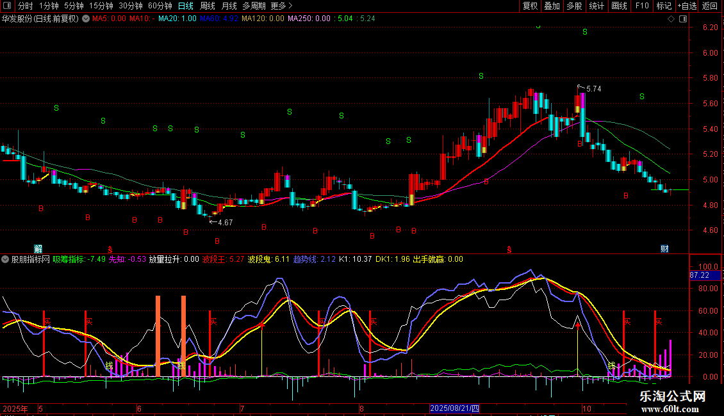
Task: Click the 波段鬼: 6.11 value
Action: click(x=268, y=259)
